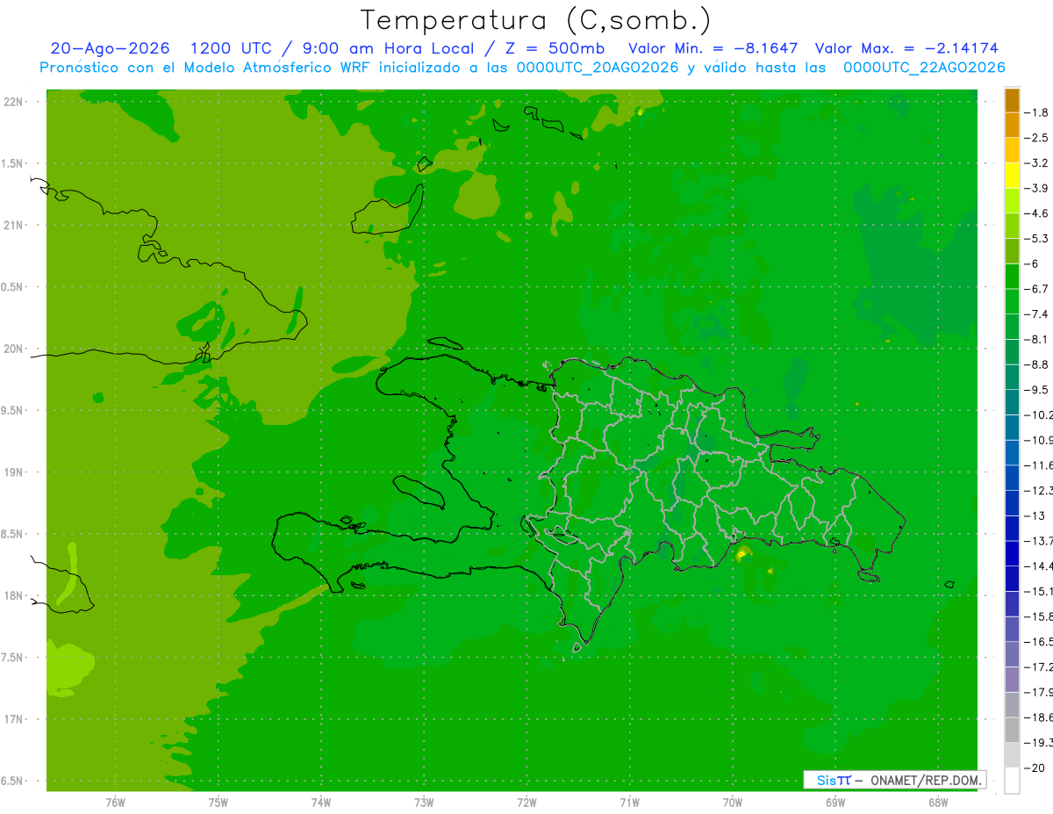Click the -17.9 colorbar label
1053x814 pixels.
[x=1040, y=692]
